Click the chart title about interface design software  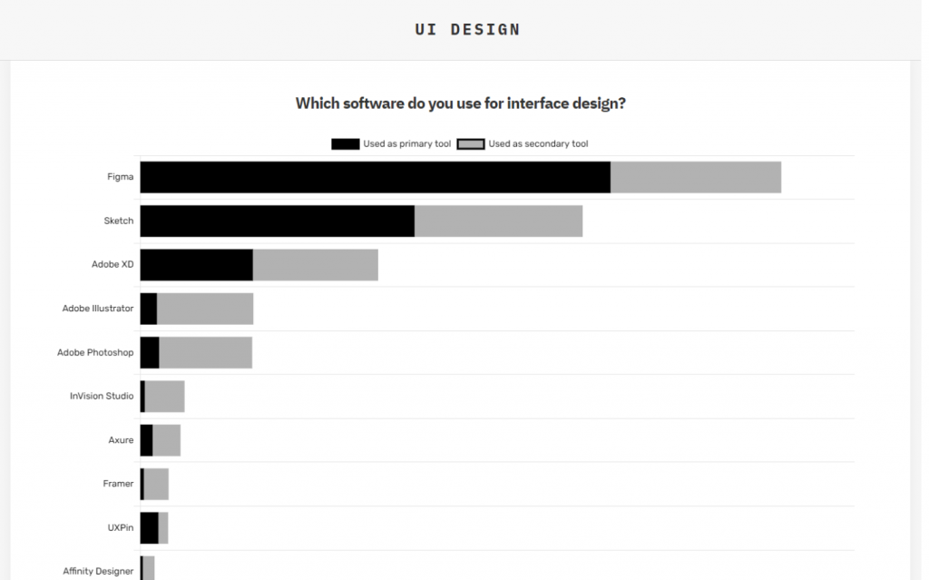(460, 103)
